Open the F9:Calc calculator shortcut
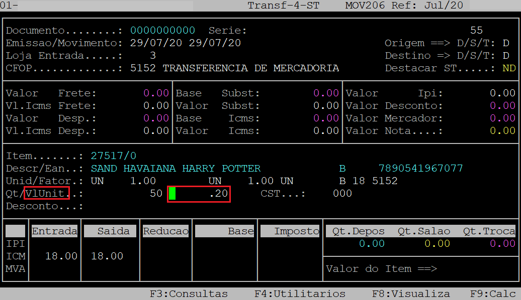Image resolution: width=521 pixels, height=300 pixels. pos(492,294)
